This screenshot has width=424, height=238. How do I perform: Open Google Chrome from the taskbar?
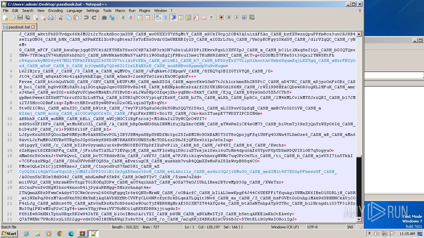tap(60, 234)
